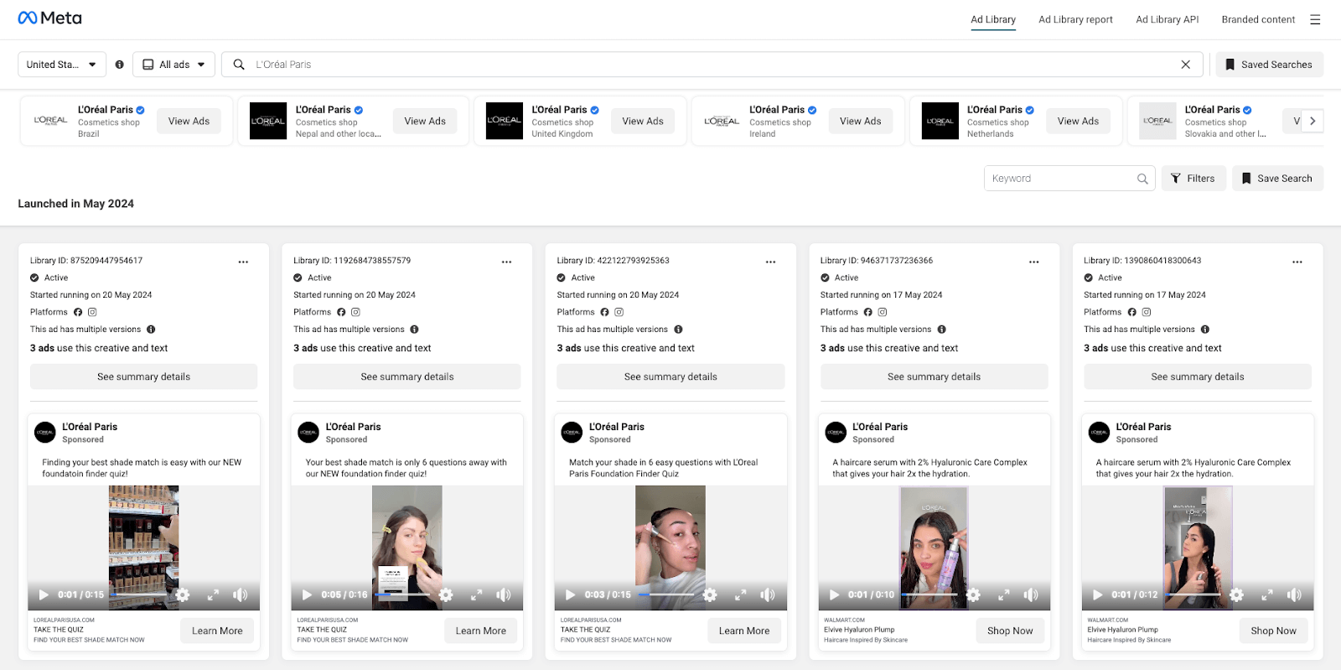Click multiple versions info icon on ad 1390860418300643
1341x670 pixels.
pyautogui.click(x=1204, y=330)
